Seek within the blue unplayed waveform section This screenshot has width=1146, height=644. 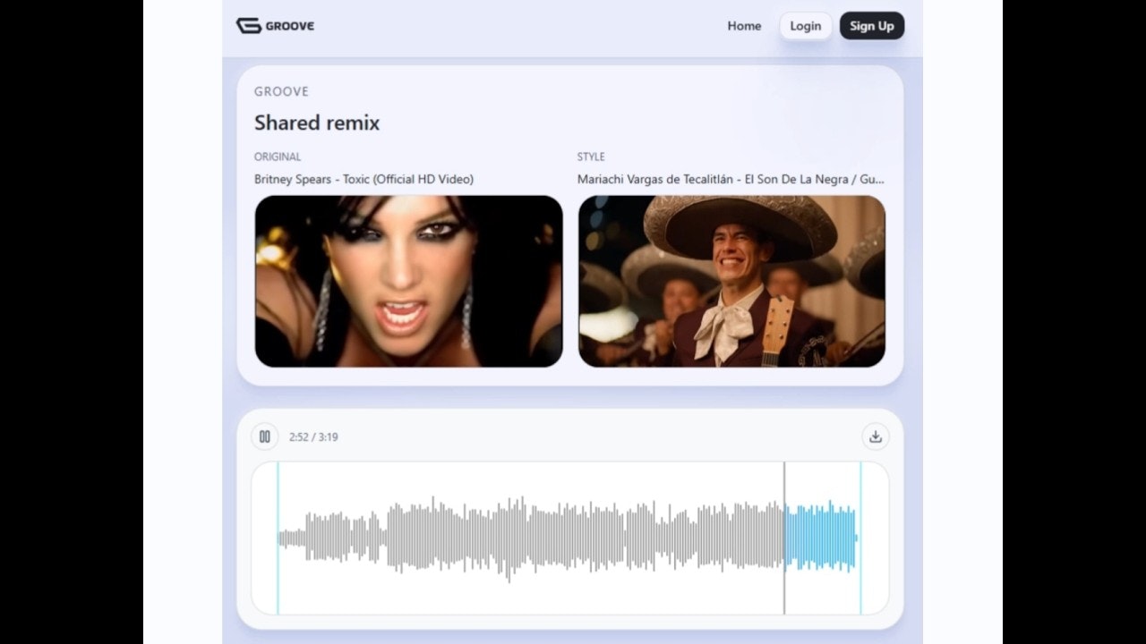coord(820,538)
